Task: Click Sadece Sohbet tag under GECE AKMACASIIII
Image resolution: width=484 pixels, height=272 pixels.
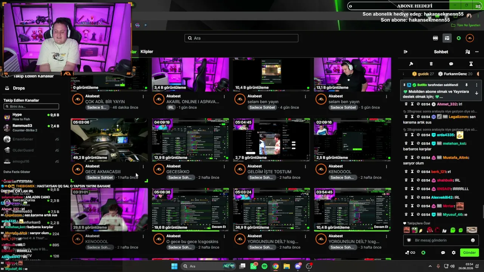Action: (x=100, y=178)
